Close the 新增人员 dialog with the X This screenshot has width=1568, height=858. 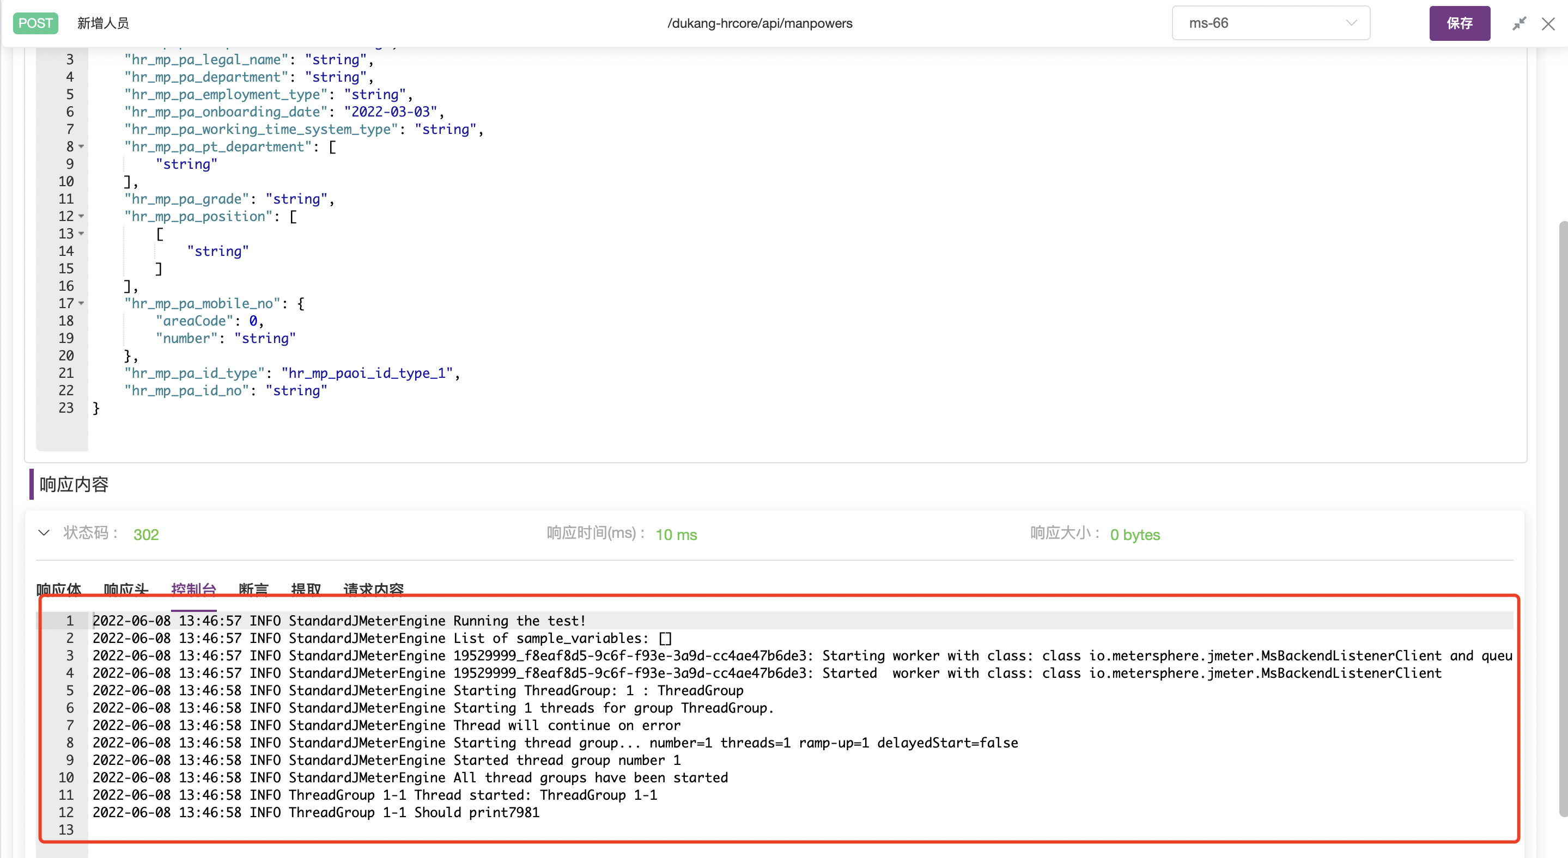coord(1548,23)
